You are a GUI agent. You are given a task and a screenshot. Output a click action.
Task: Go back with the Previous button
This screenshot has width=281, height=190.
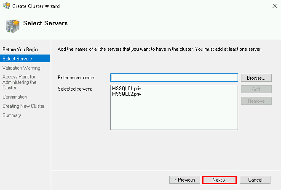[x=185, y=180]
